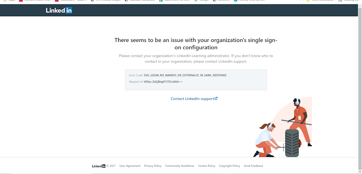Open Privacy Policy footer link
Screen dimensions: 362x174
coord(153,166)
